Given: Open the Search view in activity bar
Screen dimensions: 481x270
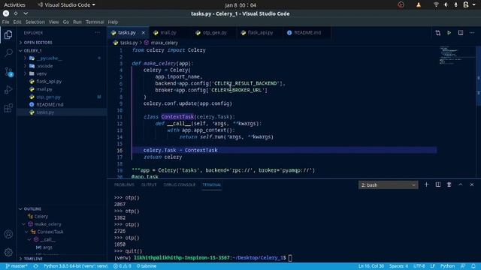Looking at the screenshot, I should tap(8, 53).
